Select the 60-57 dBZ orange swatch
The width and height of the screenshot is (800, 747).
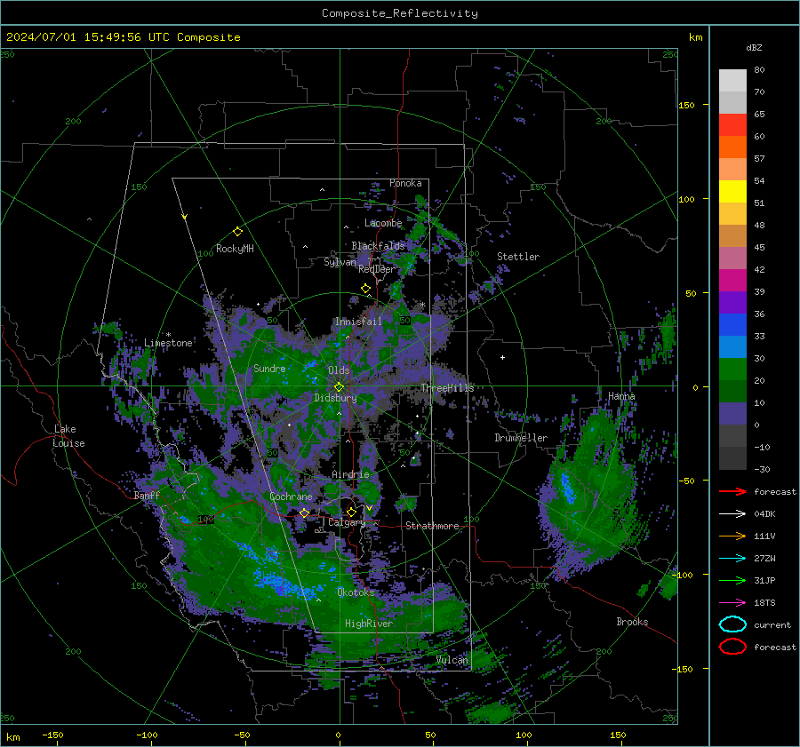[732, 147]
